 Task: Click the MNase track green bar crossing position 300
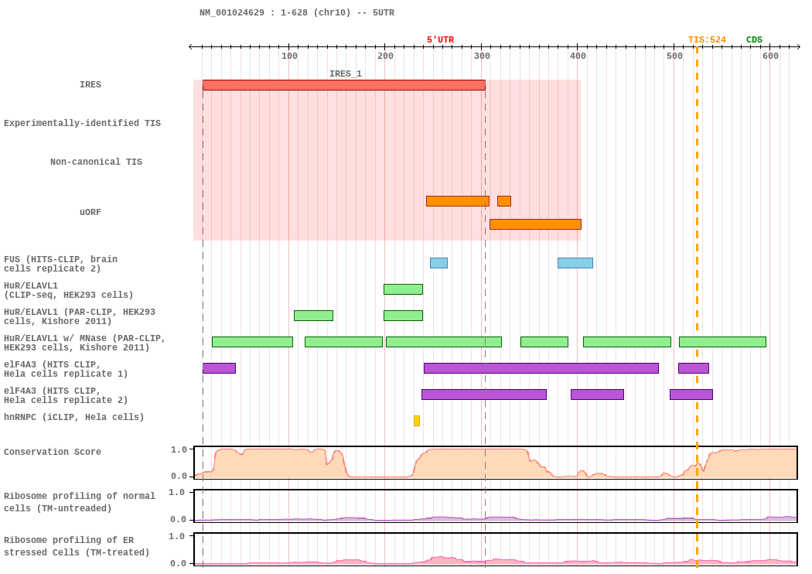(x=444, y=342)
